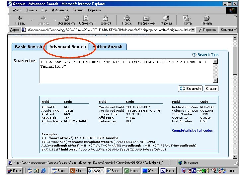Open the Пуск start button

[15, 171]
